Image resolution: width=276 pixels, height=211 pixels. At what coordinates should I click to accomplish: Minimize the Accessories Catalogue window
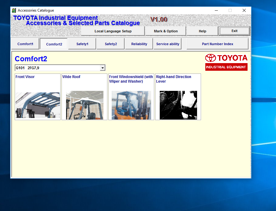coord(216,10)
